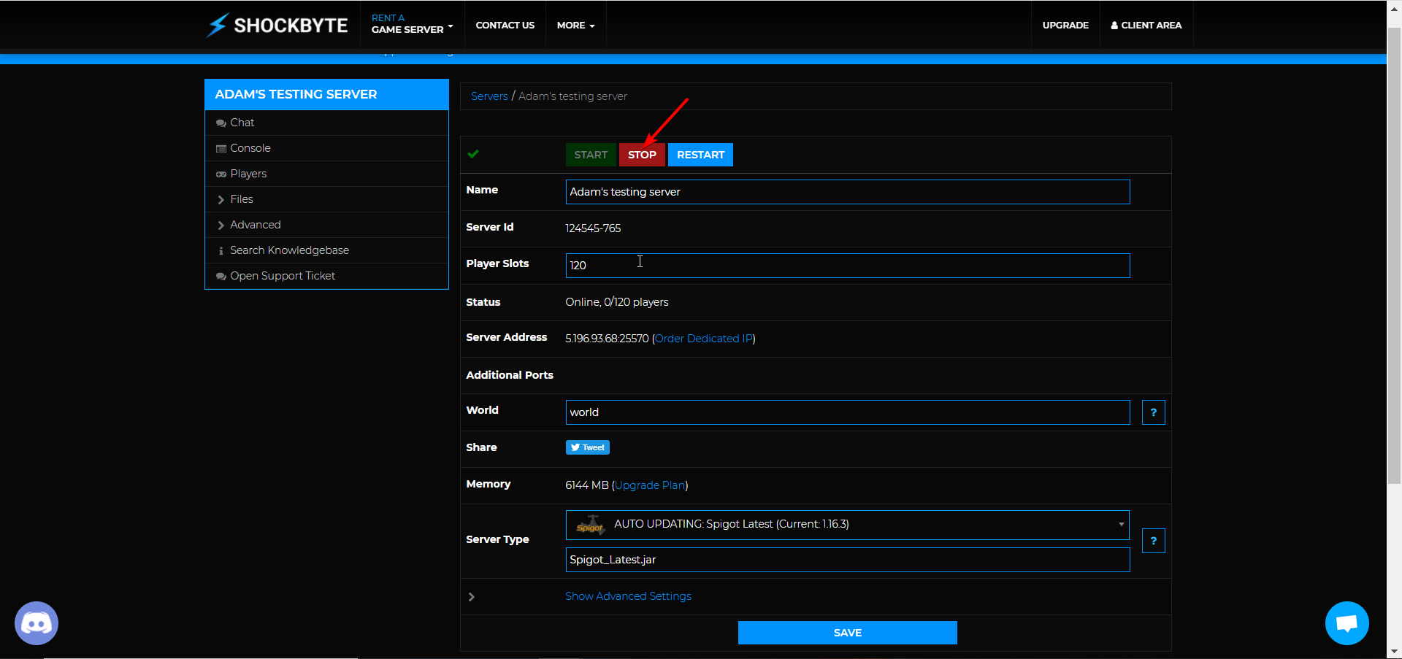Click the Shockbyte logo
This screenshot has width=1402, height=659.
pos(277,26)
